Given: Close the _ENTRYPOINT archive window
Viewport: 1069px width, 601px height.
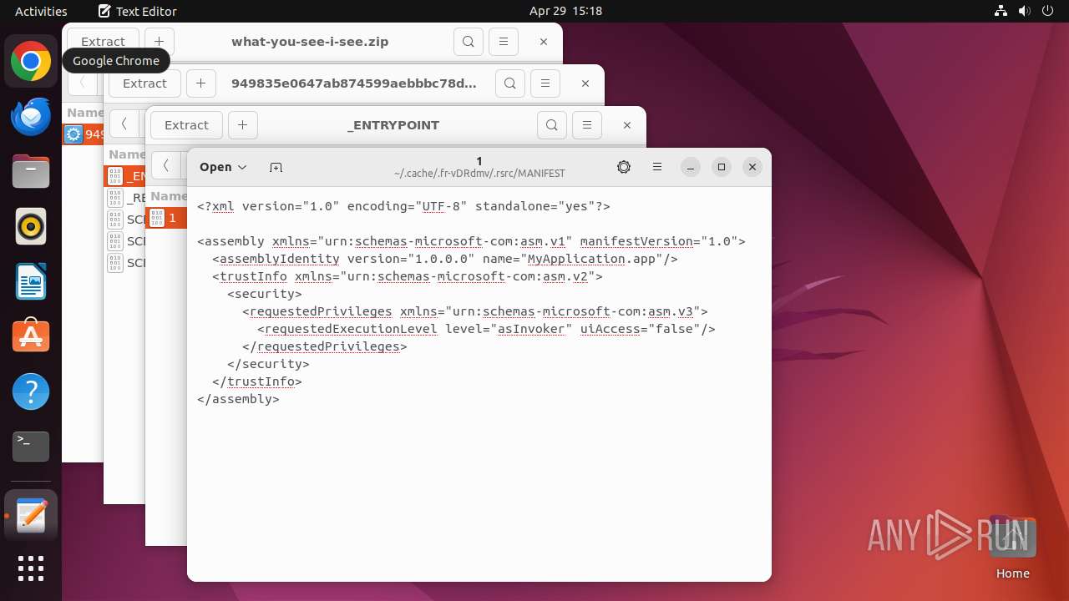Looking at the screenshot, I should [627, 125].
